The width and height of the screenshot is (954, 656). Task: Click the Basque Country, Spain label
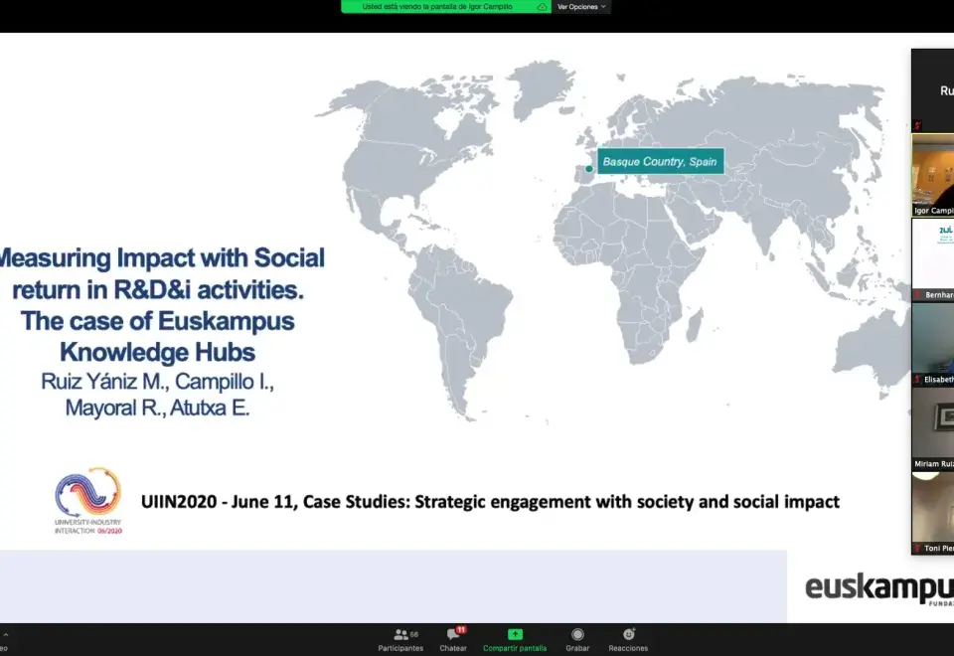(660, 161)
